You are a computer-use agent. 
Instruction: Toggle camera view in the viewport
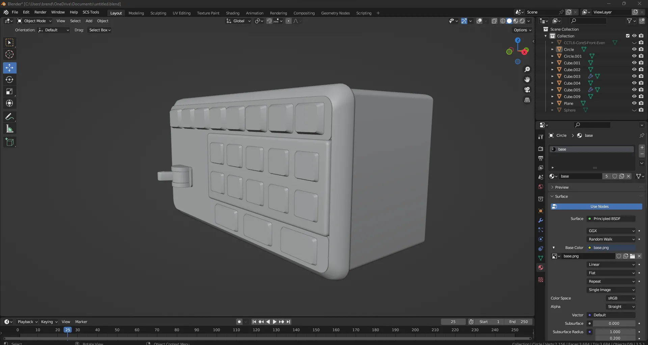(x=527, y=90)
